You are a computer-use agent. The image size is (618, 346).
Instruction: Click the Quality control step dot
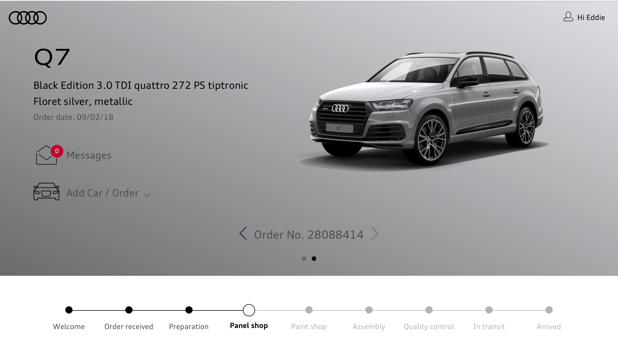pos(429,310)
